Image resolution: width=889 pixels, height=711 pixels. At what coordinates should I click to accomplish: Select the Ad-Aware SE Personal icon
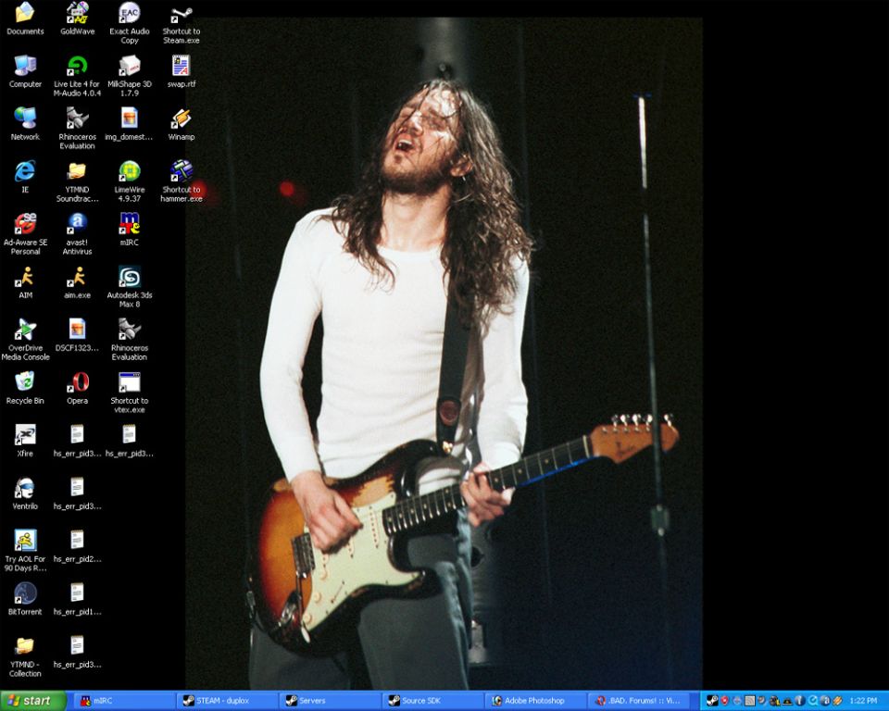click(25, 234)
